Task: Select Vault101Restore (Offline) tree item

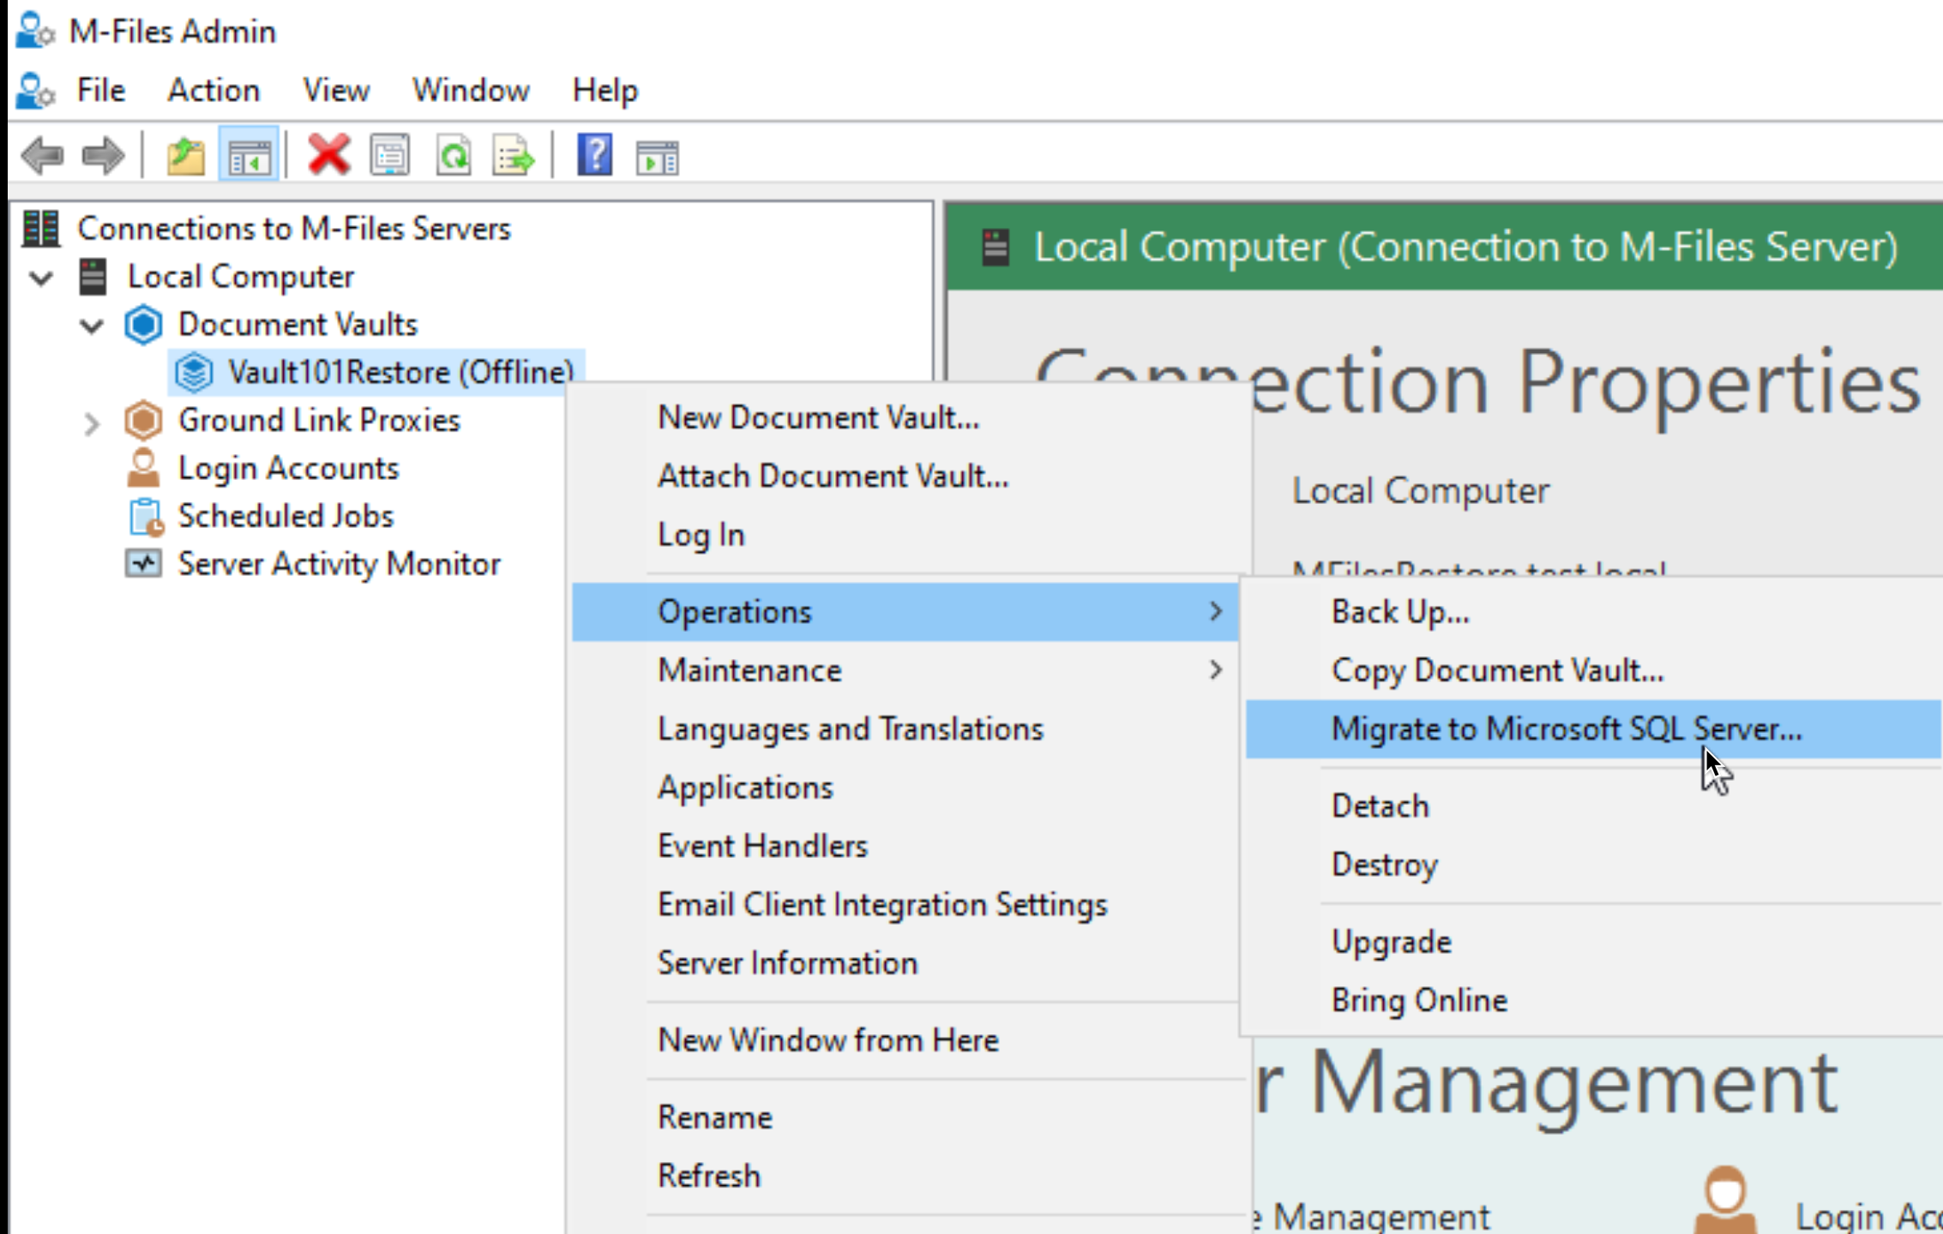Action: click(x=400, y=373)
